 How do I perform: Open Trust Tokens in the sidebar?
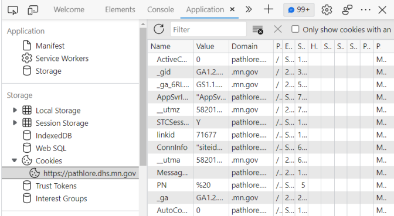(56, 186)
